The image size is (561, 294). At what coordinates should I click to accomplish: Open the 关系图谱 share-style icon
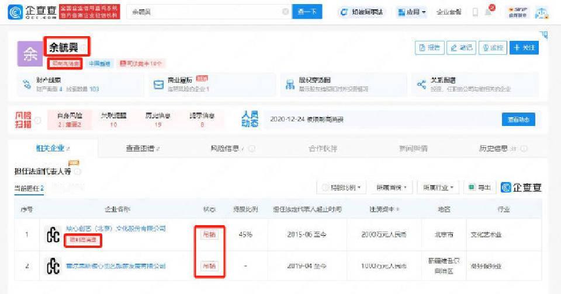[421, 85]
